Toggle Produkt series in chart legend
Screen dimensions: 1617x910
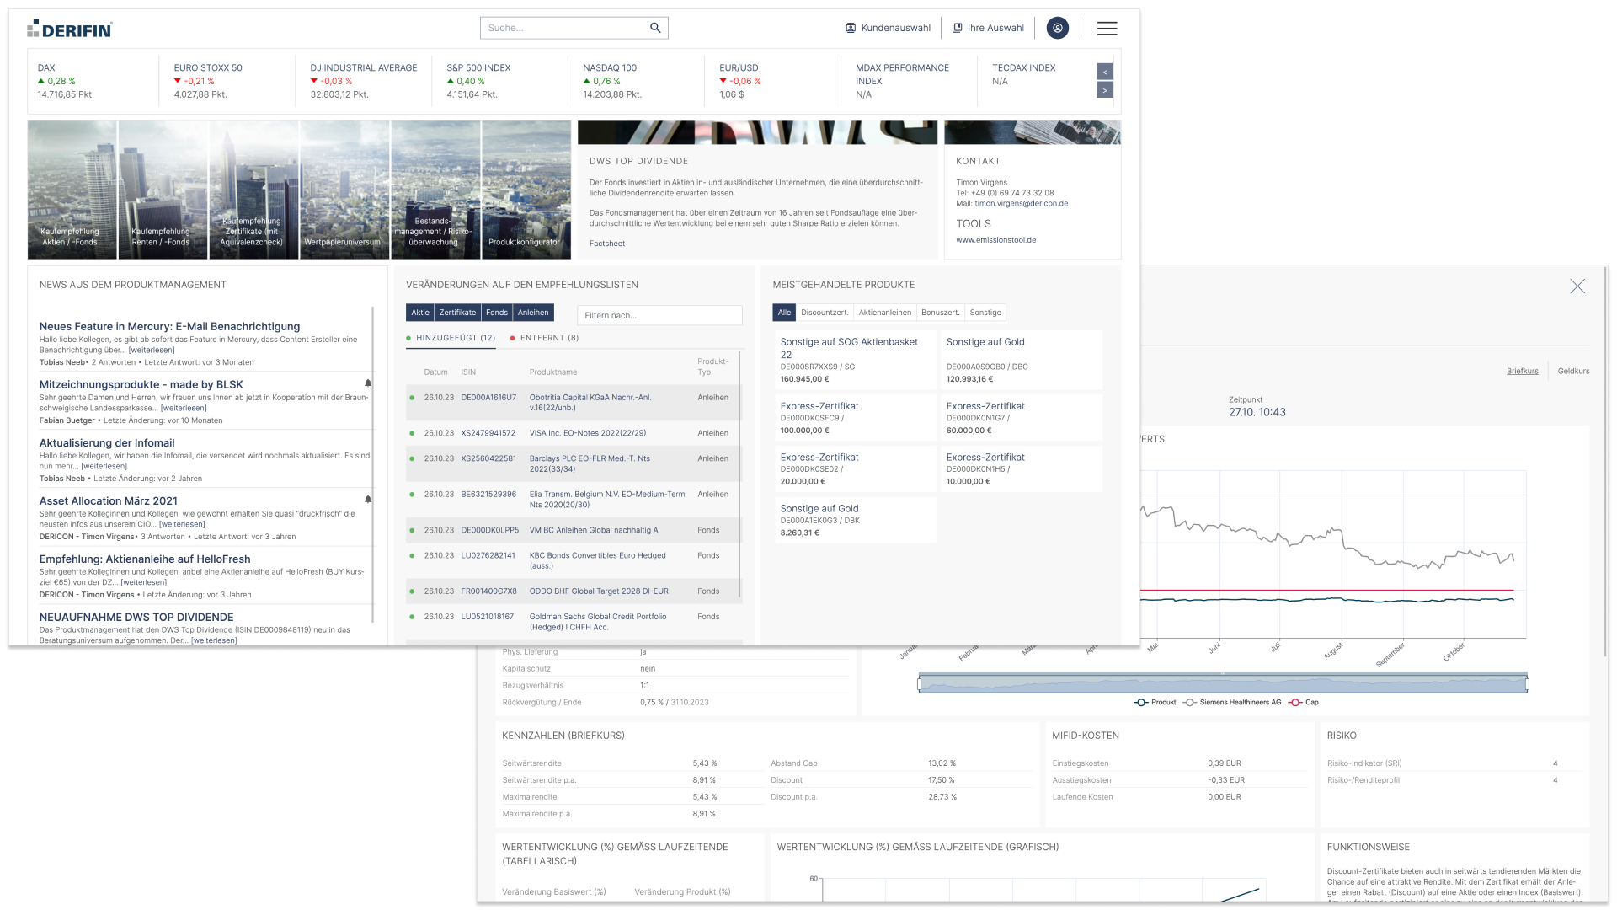1155,702
